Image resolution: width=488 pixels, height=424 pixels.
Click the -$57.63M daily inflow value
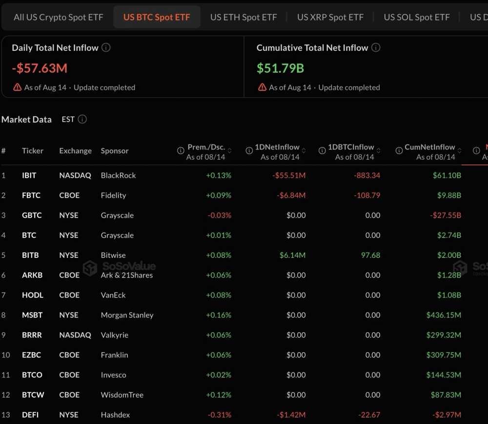click(x=40, y=68)
